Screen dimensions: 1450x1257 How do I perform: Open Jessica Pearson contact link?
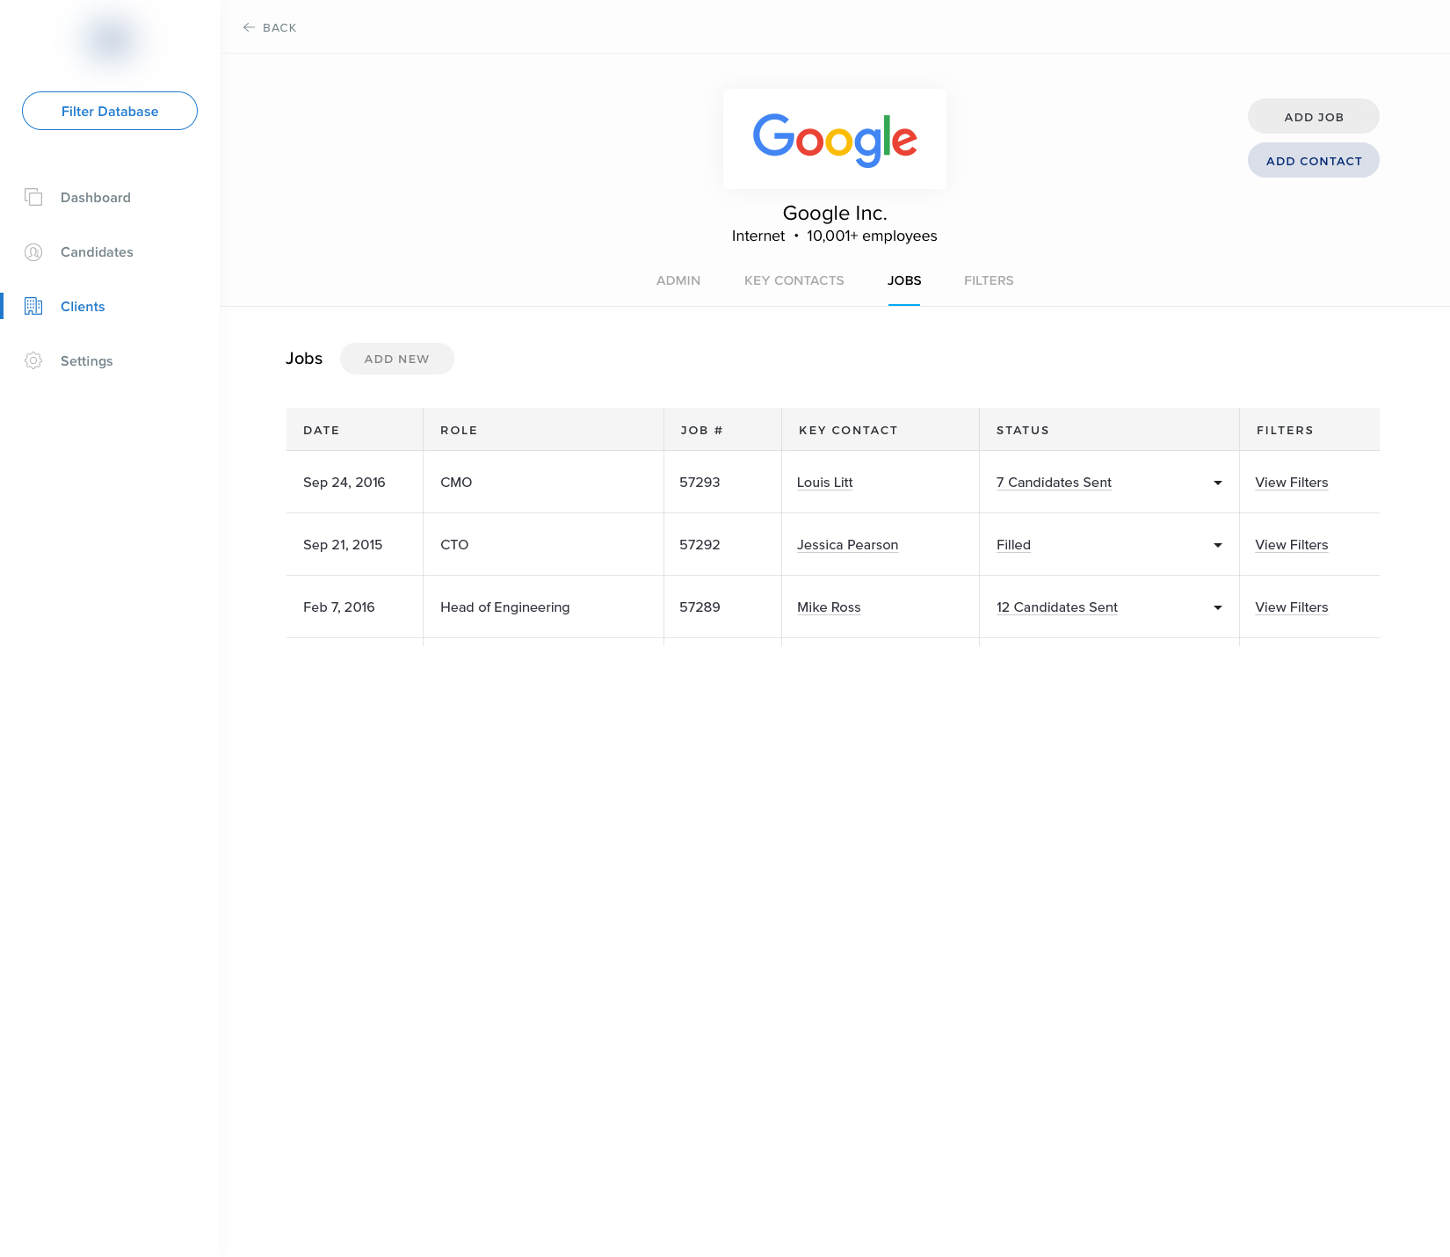coord(847,545)
